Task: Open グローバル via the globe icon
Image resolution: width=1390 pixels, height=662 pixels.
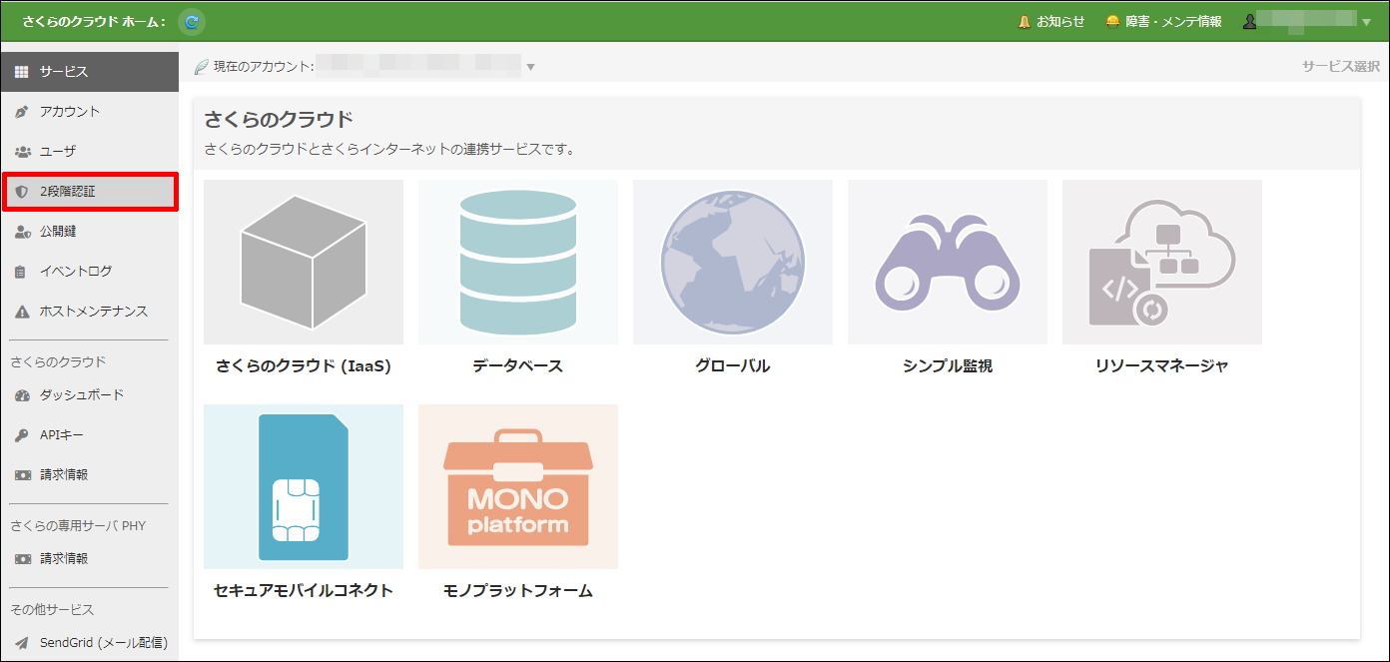Action: (x=732, y=262)
